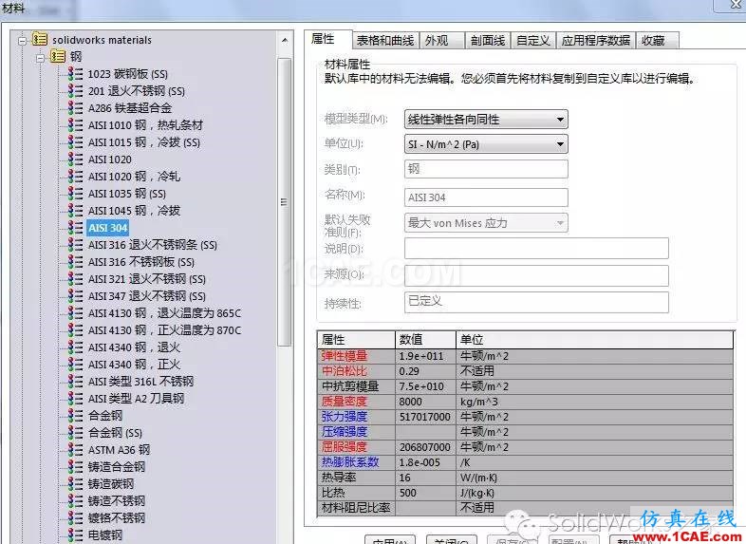Image resolution: width=746 pixels, height=544 pixels.
Task: Select 电镀钢 material
Action: (x=105, y=535)
